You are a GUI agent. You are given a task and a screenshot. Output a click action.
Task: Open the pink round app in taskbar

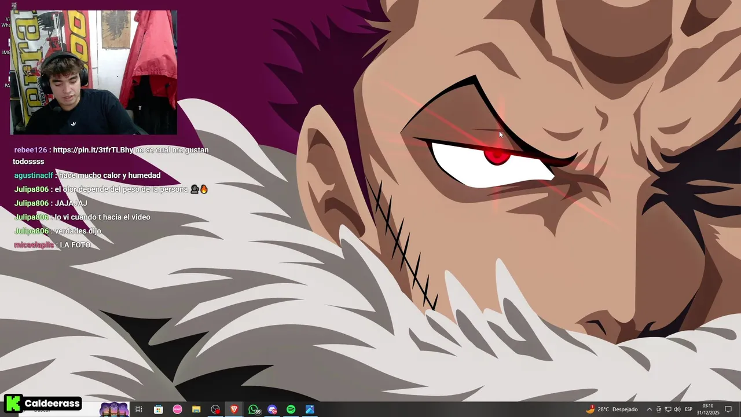coord(178,409)
